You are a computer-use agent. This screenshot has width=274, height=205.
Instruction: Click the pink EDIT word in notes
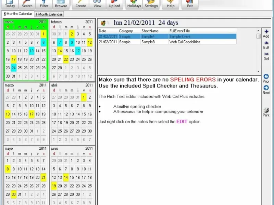(182, 122)
